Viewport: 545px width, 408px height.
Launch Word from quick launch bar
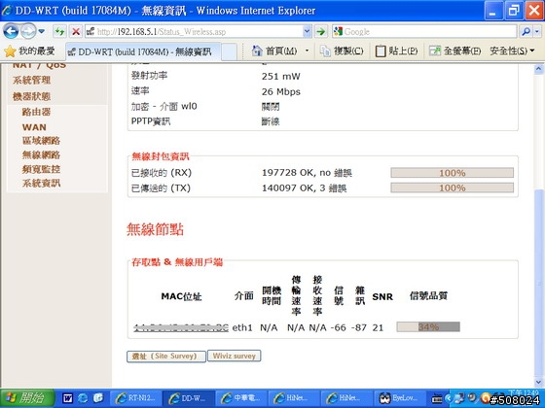(68, 398)
